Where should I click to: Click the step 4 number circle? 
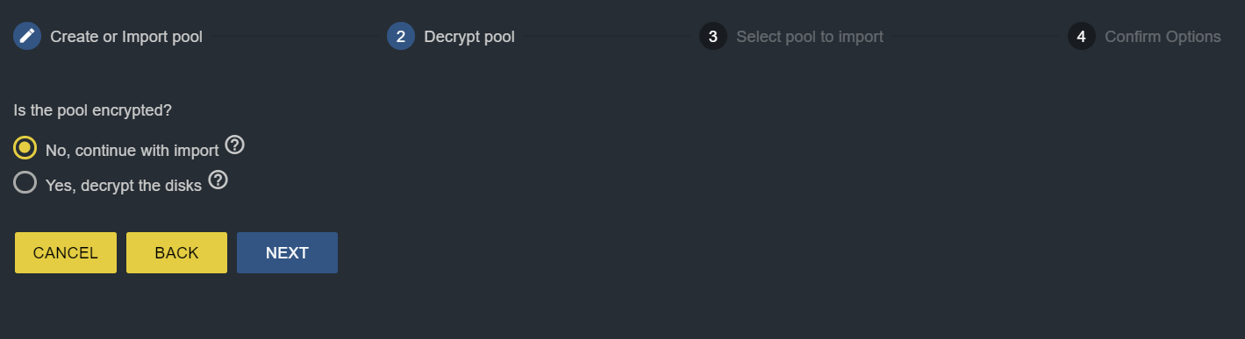(x=1082, y=36)
